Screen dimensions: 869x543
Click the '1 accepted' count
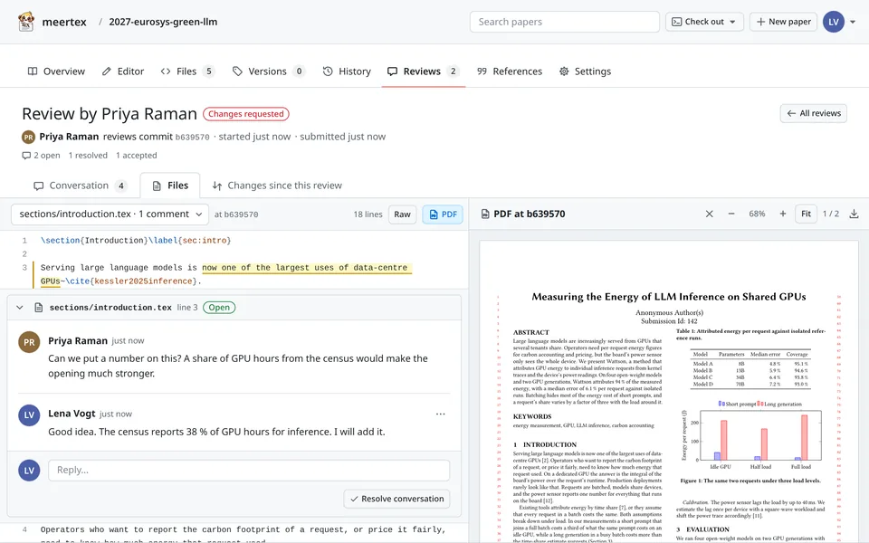137,155
